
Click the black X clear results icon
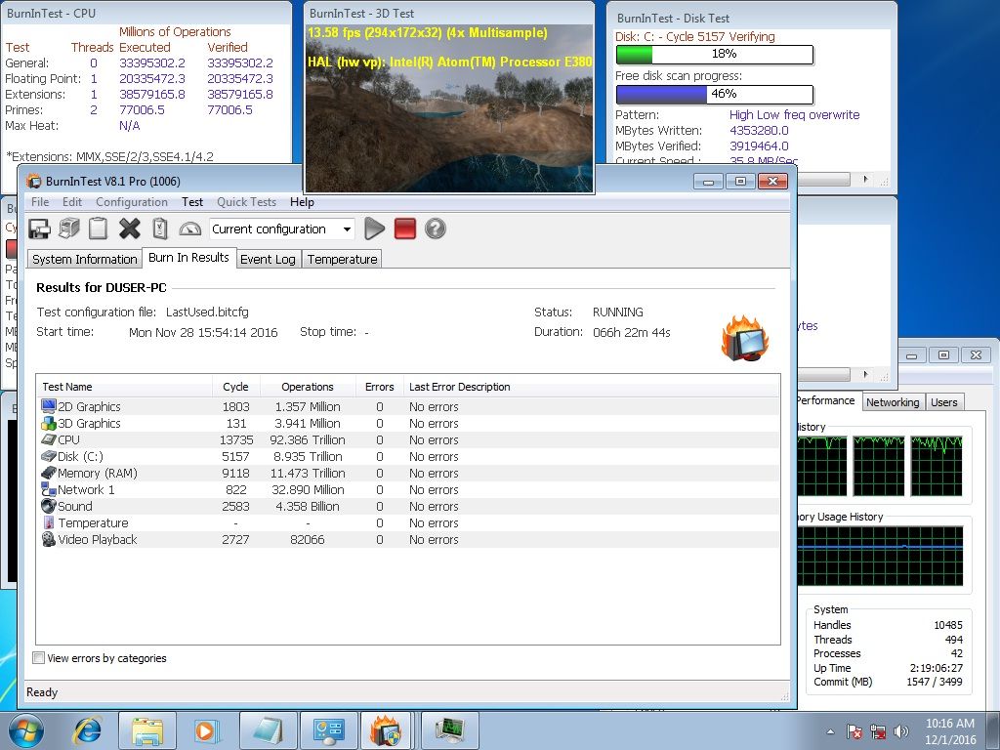click(130, 229)
